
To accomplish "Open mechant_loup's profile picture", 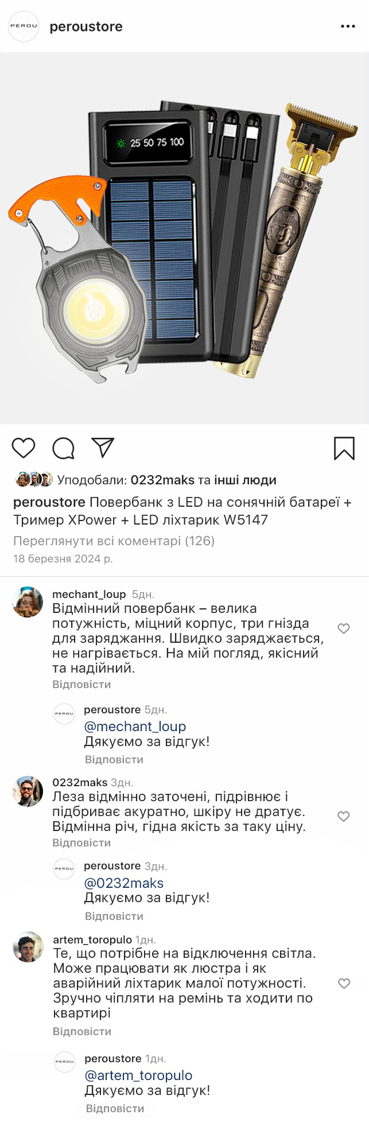I will [x=28, y=602].
